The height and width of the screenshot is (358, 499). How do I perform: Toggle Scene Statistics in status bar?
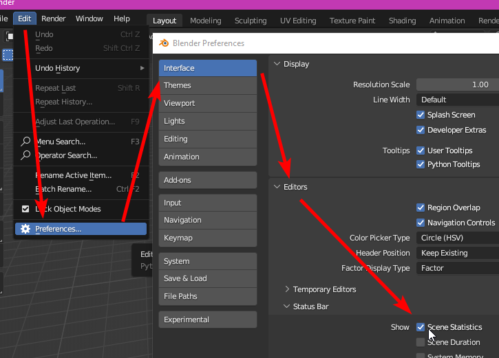click(421, 327)
